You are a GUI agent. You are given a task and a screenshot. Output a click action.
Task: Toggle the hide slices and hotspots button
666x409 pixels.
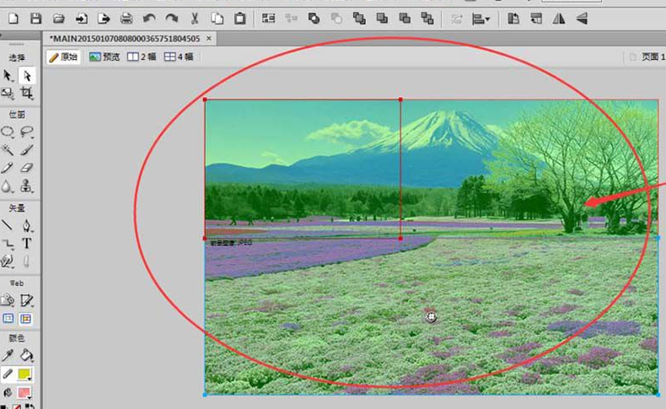click(8, 319)
